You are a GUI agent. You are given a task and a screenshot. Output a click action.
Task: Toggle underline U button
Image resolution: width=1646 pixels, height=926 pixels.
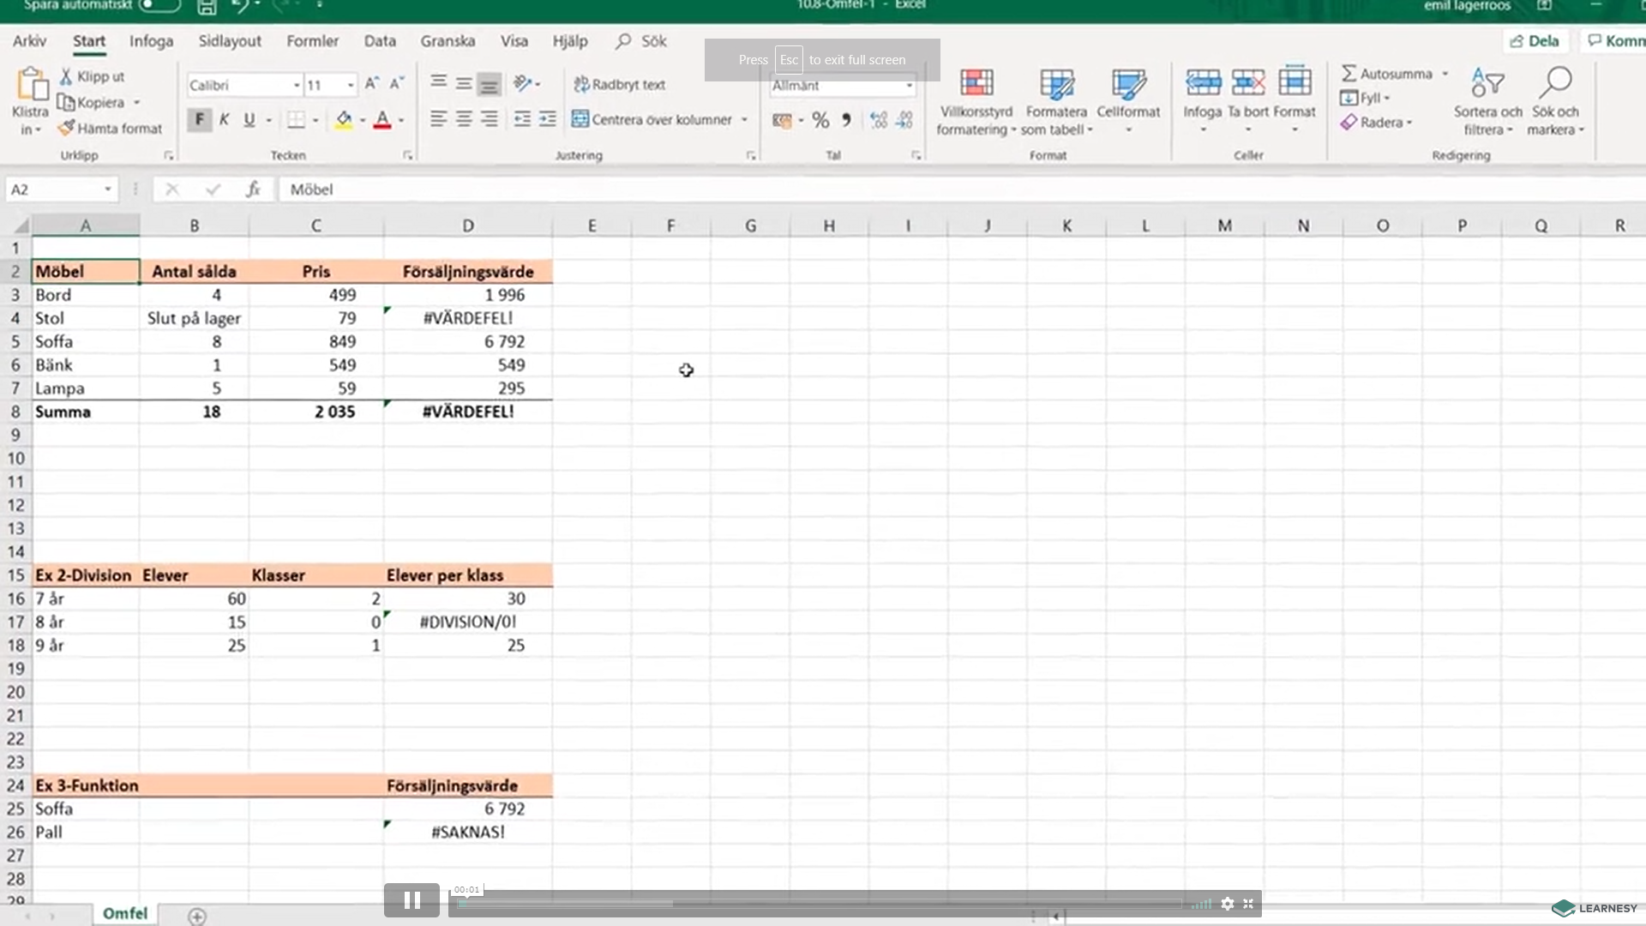pyautogui.click(x=249, y=119)
